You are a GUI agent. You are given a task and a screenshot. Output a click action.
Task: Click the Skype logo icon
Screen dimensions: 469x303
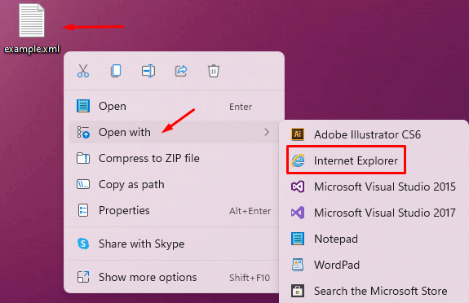(x=83, y=244)
